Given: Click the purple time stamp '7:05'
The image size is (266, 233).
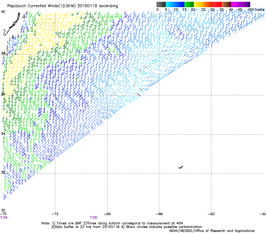Looking at the screenshot, I should click(93, 218).
